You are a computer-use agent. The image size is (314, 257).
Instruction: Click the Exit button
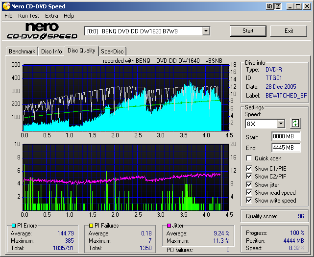pyautogui.click(x=289, y=31)
